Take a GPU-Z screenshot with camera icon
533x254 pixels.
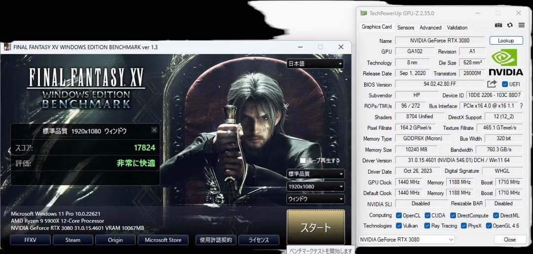pos(498,25)
